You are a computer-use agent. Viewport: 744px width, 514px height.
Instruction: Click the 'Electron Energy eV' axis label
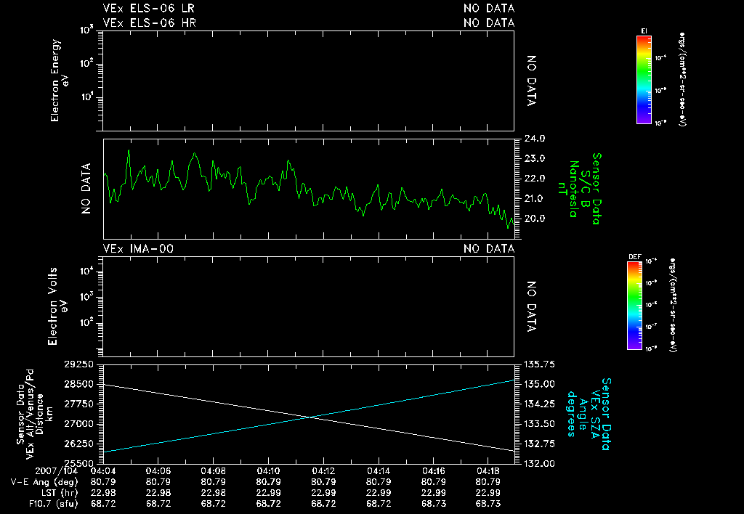60,80
